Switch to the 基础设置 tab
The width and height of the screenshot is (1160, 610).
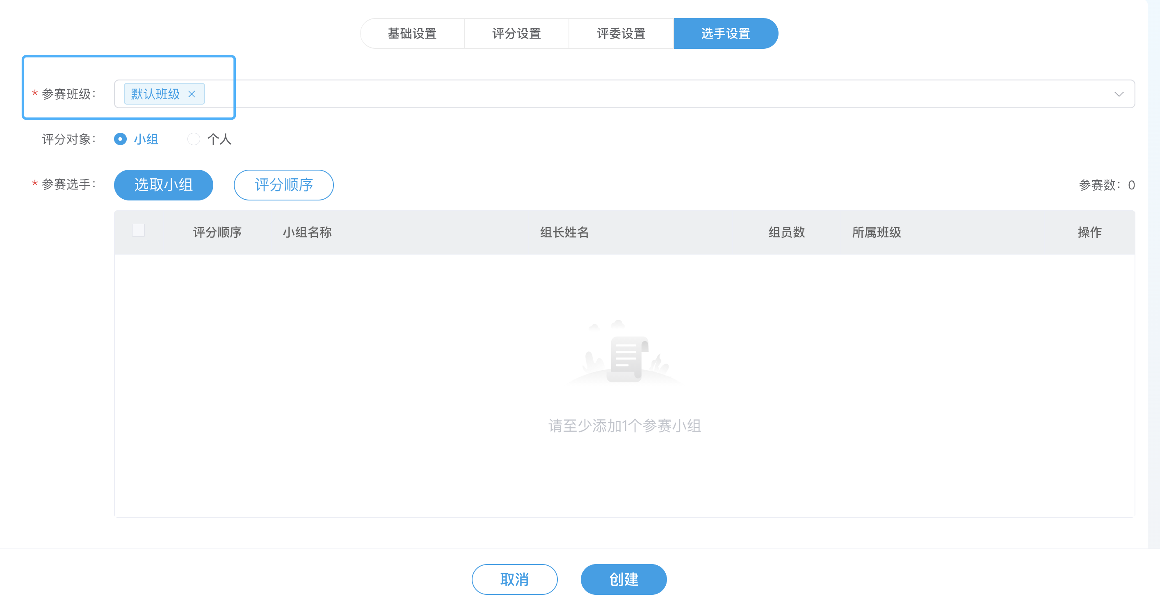coord(412,33)
